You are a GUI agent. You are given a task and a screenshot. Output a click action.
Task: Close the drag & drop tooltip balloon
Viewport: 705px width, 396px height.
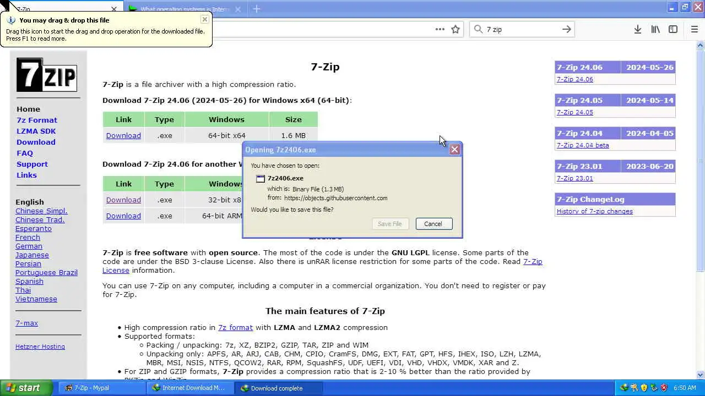[204, 19]
